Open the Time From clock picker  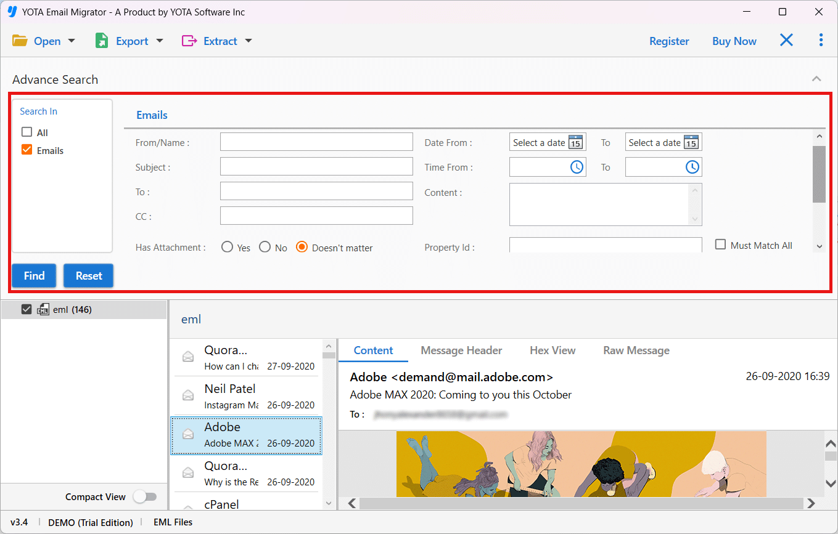pyautogui.click(x=577, y=166)
